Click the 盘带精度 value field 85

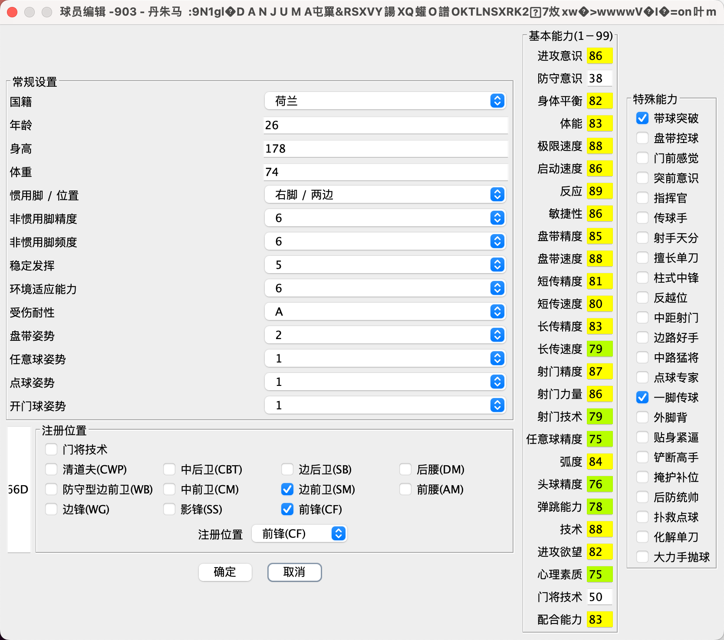(599, 236)
